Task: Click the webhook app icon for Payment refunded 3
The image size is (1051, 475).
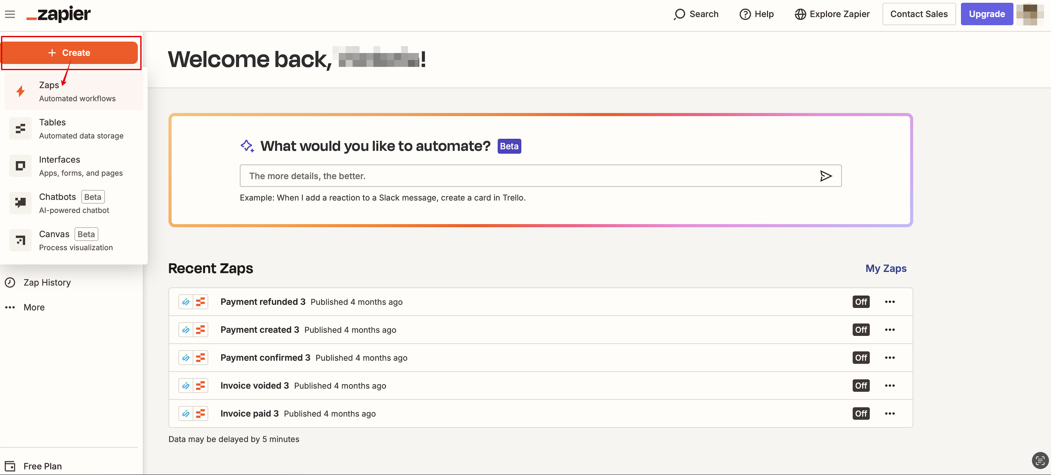Action: [186, 302]
